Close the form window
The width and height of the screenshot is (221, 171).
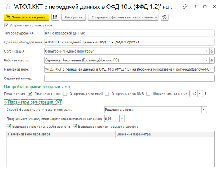(x=214, y=7)
